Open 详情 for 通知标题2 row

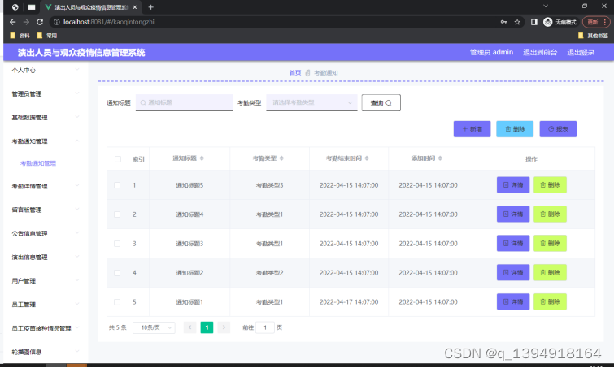click(x=513, y=273)
